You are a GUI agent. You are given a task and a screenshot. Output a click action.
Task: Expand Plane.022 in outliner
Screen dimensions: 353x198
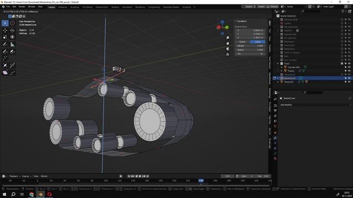pos(278,82)
